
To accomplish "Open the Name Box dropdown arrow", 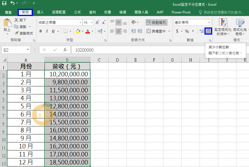I will tap(28, 50).
